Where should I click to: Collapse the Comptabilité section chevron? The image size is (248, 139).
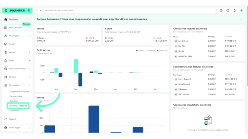tap(30, 85)
